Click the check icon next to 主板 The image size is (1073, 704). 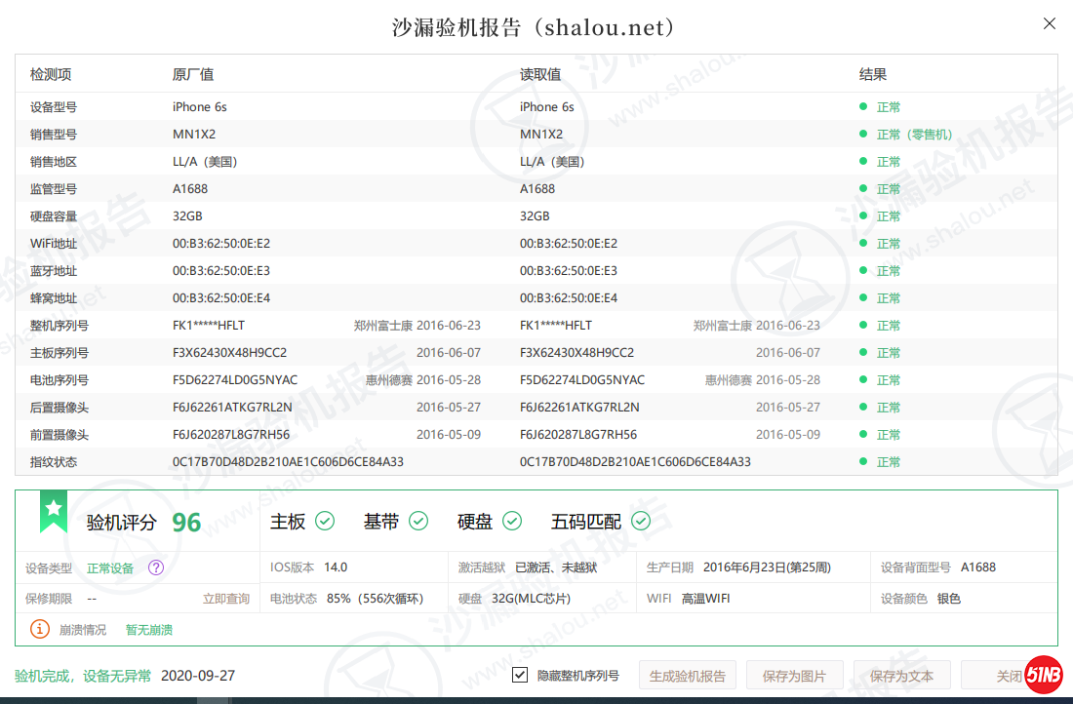tap(325, 522)
